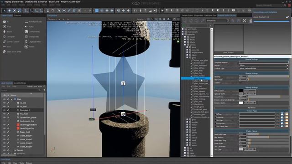Click the Opacity value input field
This screenshot has height=164, width=292.
(242, 77)
